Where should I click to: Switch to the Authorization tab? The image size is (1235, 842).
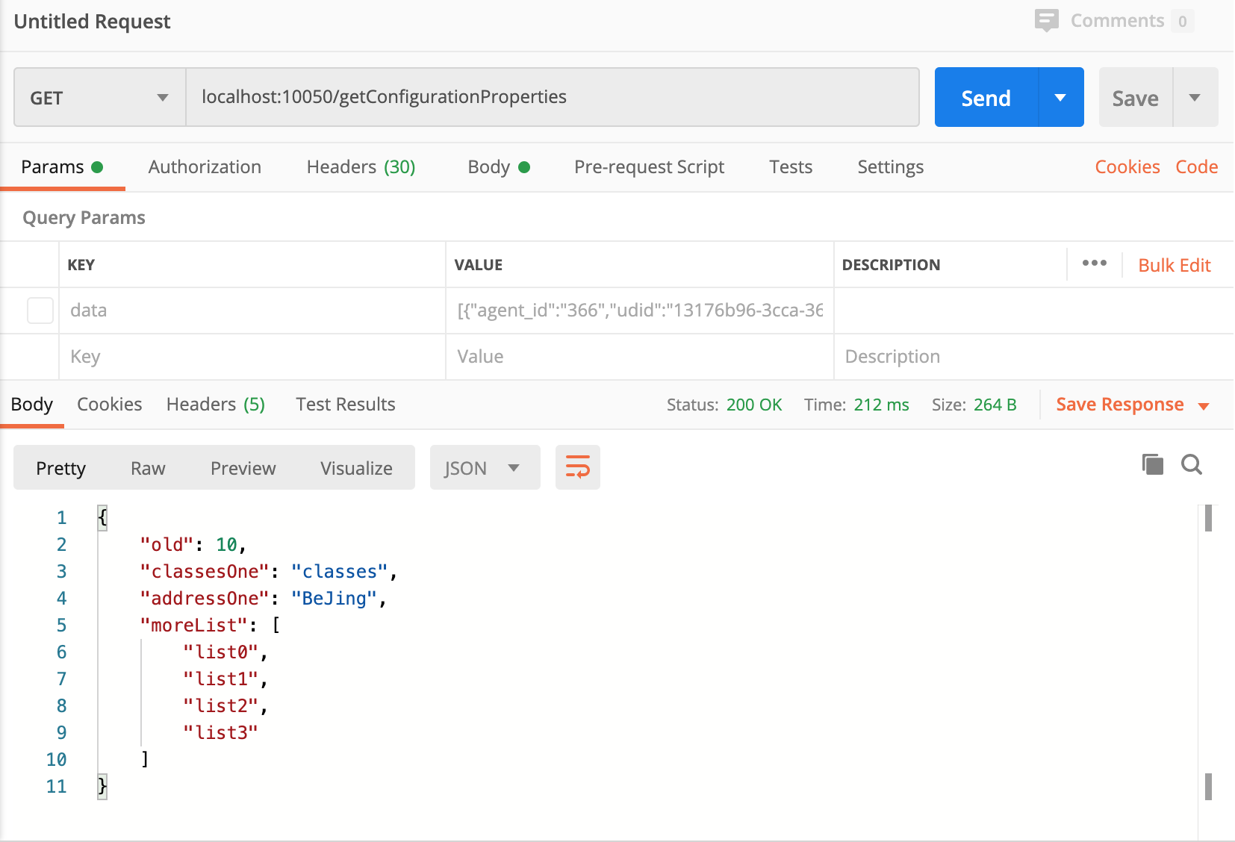pos(205,166)
